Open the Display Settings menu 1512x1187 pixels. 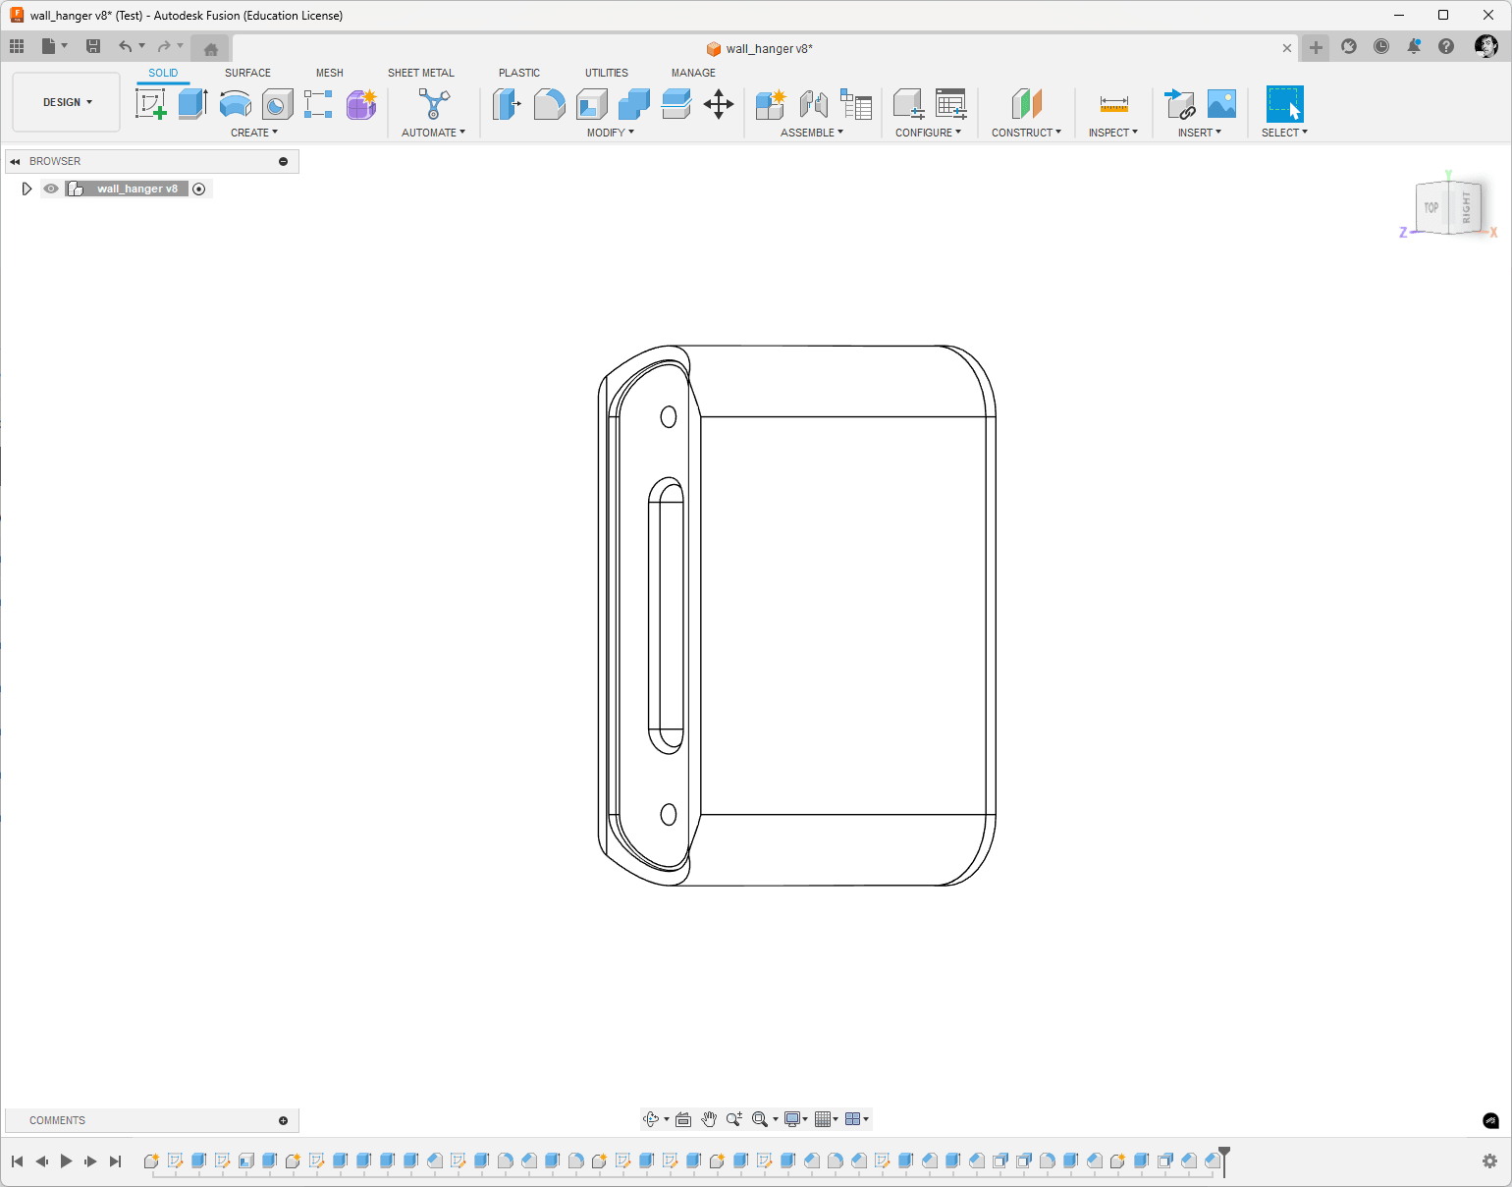[x=795, y=1119]
